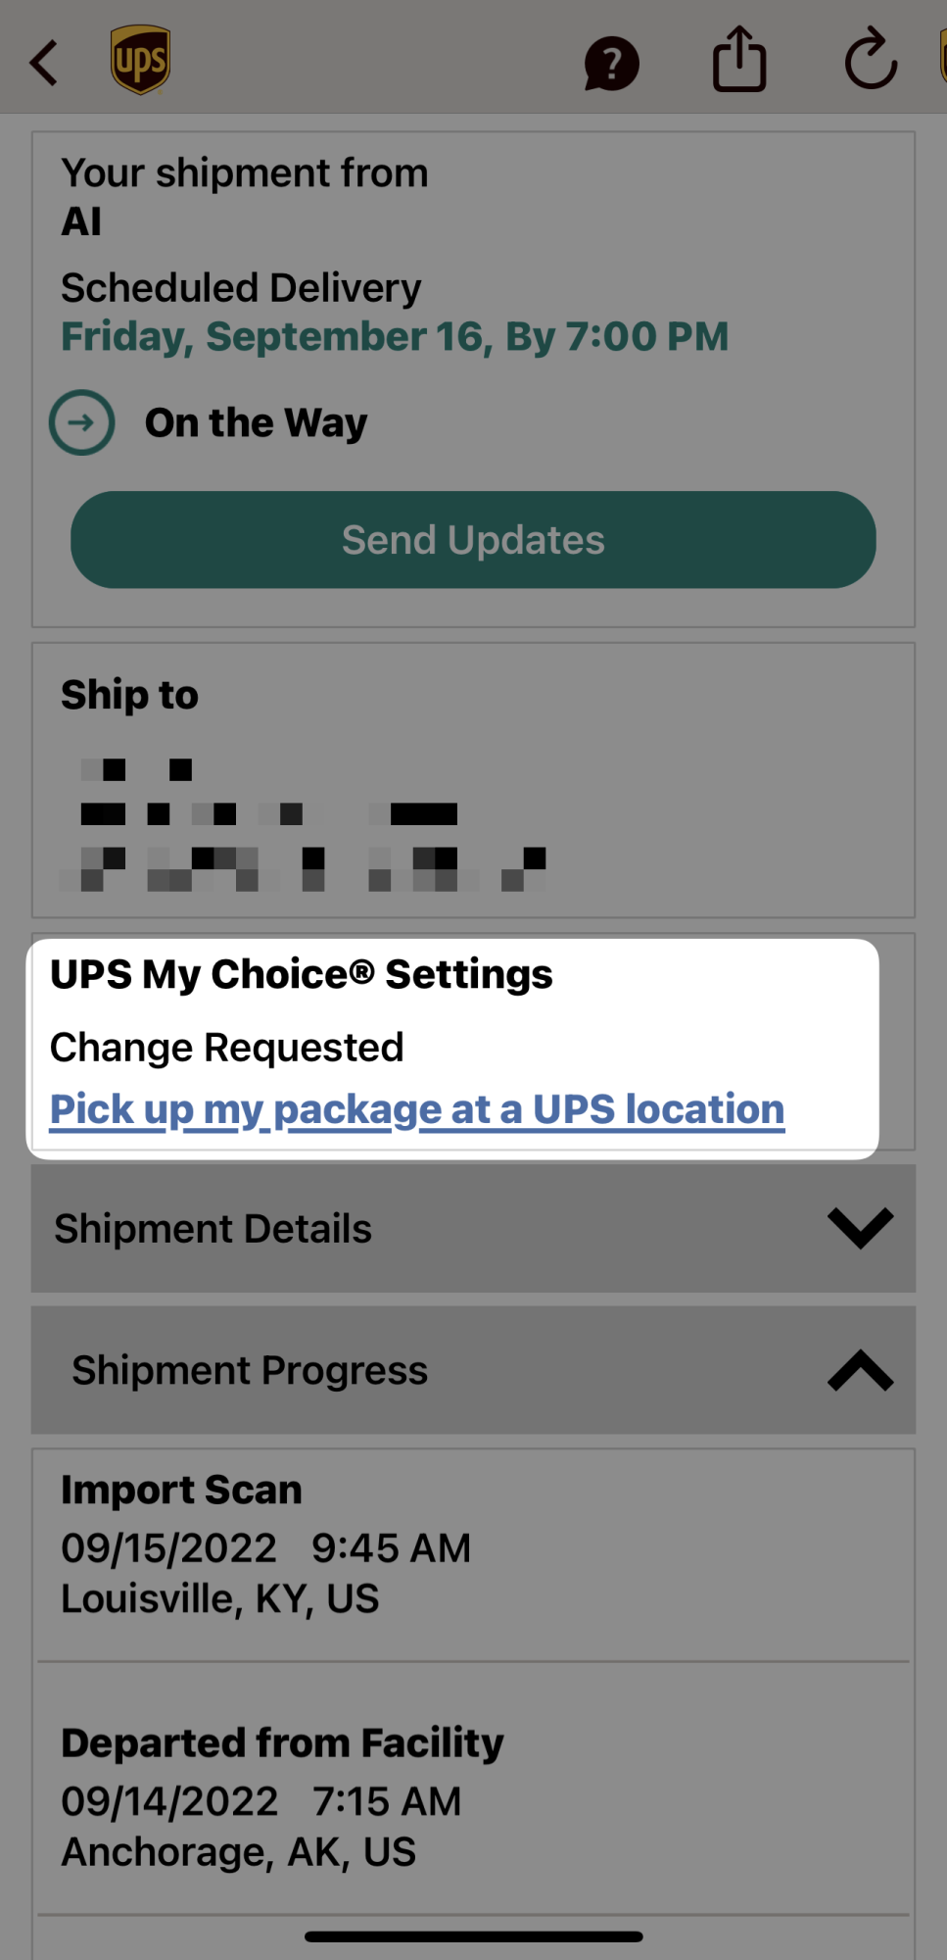Tap the up chevron beside Shipment Progress
This screenshot has height=1960, width=947.
[x=860, y=1370]
